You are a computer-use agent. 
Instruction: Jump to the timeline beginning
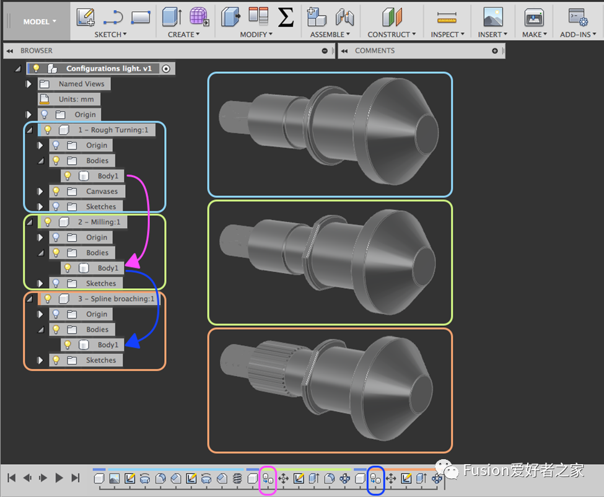[11, 478]
